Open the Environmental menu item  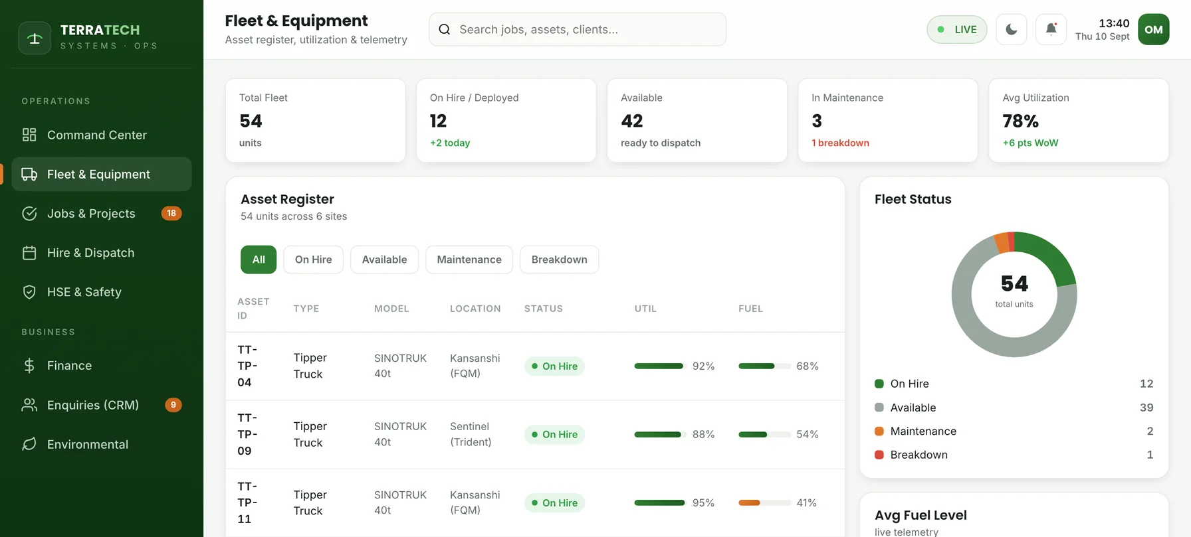click(102, 443)
